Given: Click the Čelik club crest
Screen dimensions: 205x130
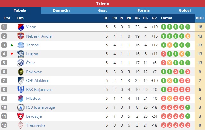Looking at the screenshot, I should pos(21,63).
